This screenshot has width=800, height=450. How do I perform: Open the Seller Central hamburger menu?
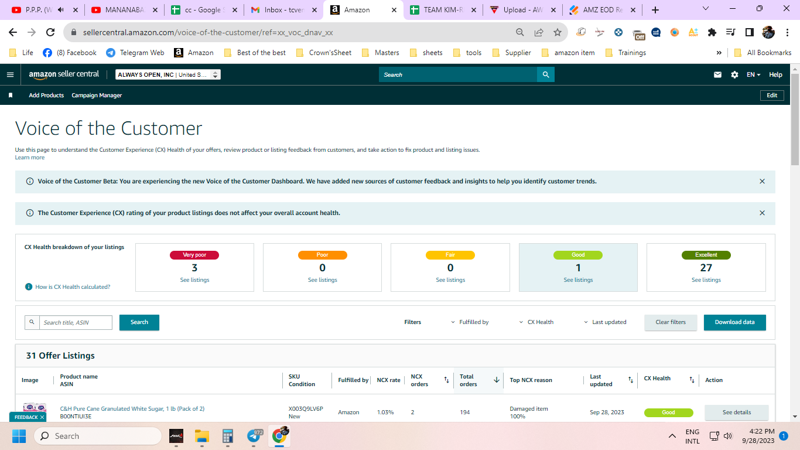pyautogui.click(x=10, y=74)
